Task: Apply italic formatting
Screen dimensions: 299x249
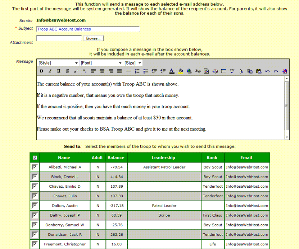Action: coord(50,71)
